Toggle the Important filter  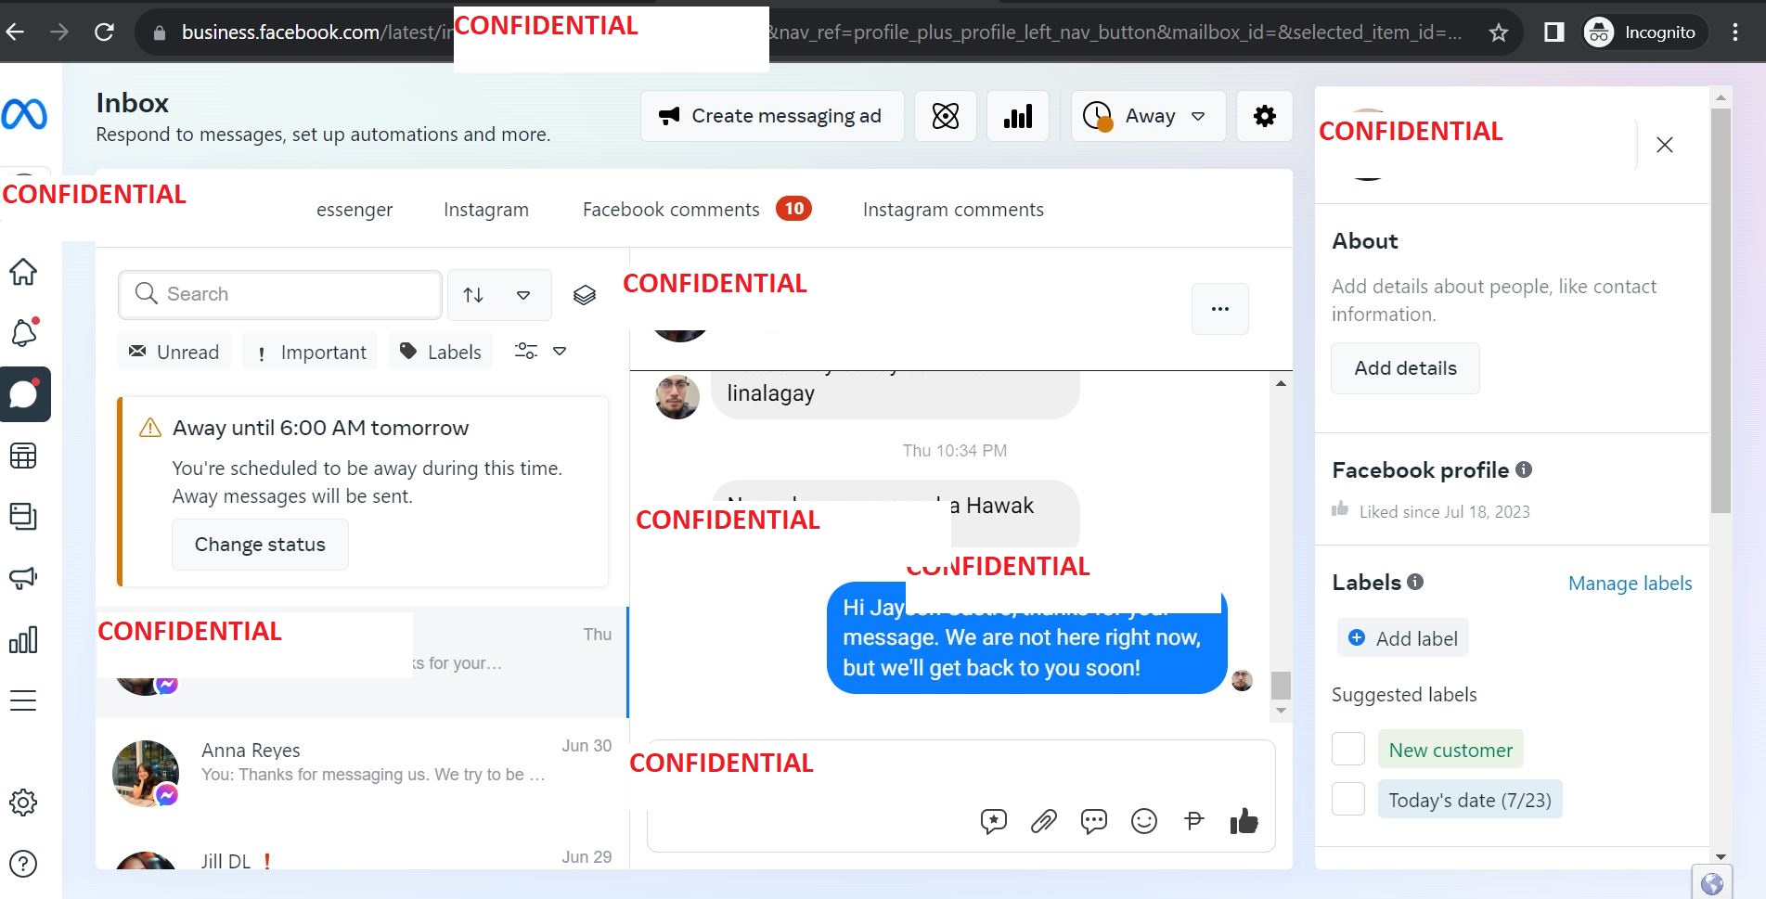coord(310,352)
